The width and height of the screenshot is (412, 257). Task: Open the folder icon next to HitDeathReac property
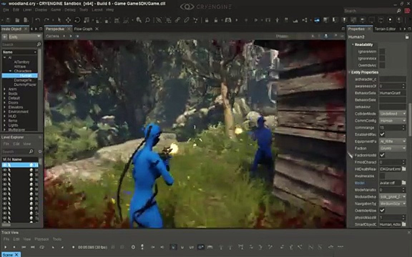[404, 169]
